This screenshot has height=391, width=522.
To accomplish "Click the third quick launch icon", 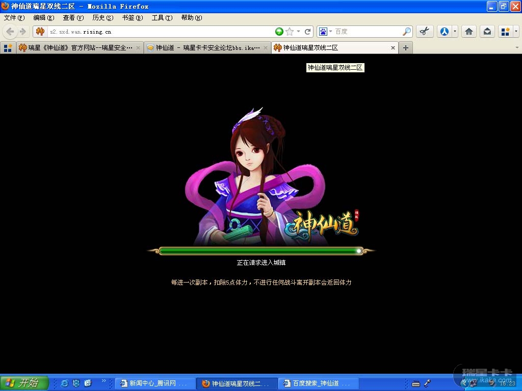I will tap(88, 383).
